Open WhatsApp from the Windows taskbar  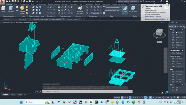[117, 102]
